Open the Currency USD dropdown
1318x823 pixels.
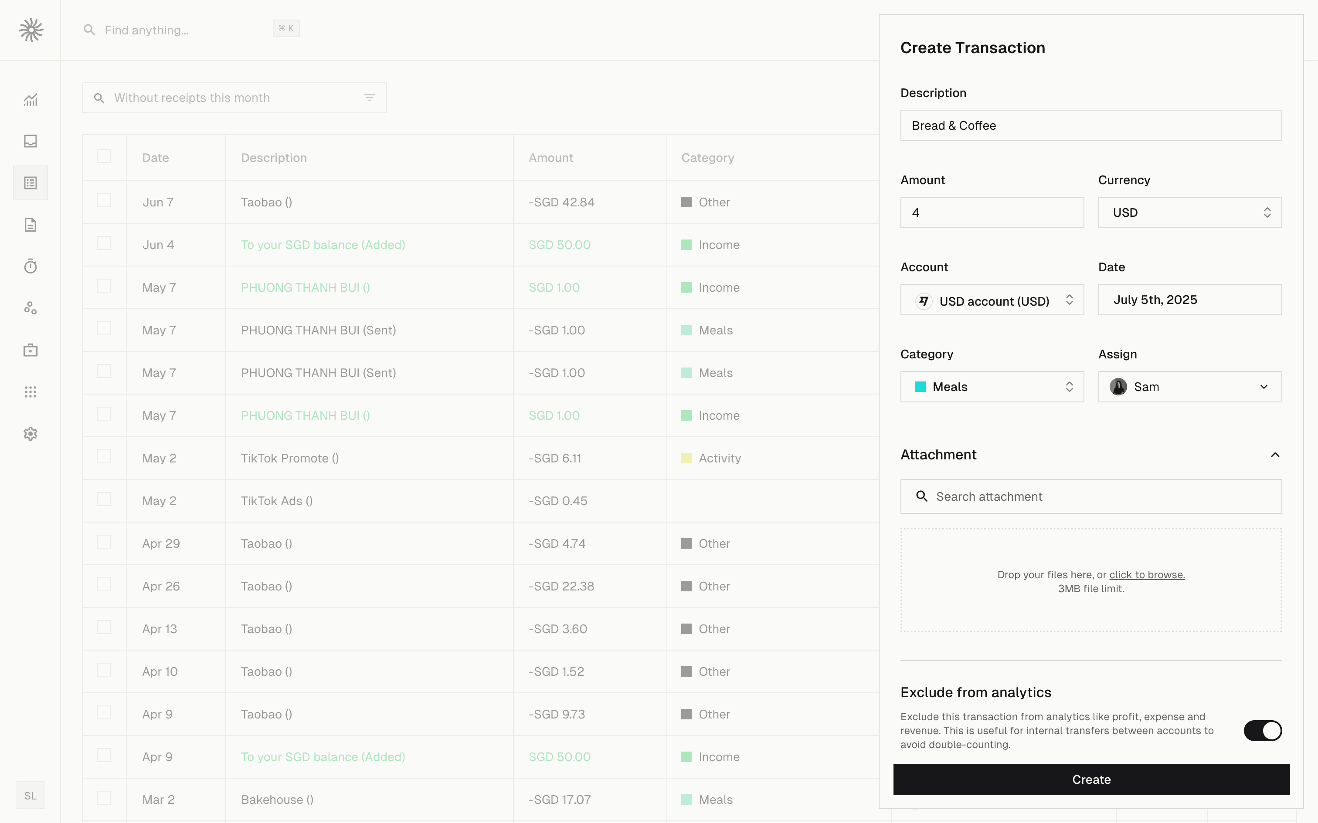[1189, 213]
